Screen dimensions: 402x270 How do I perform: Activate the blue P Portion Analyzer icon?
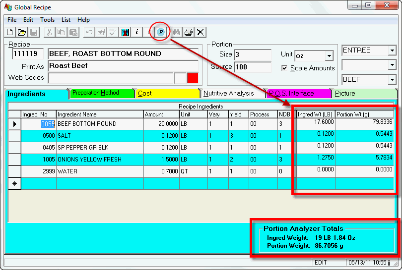161,32
